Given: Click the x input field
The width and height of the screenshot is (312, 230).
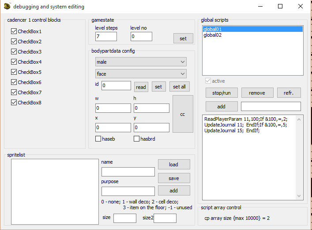Looking at the screenshot, I should coord(113,127).
